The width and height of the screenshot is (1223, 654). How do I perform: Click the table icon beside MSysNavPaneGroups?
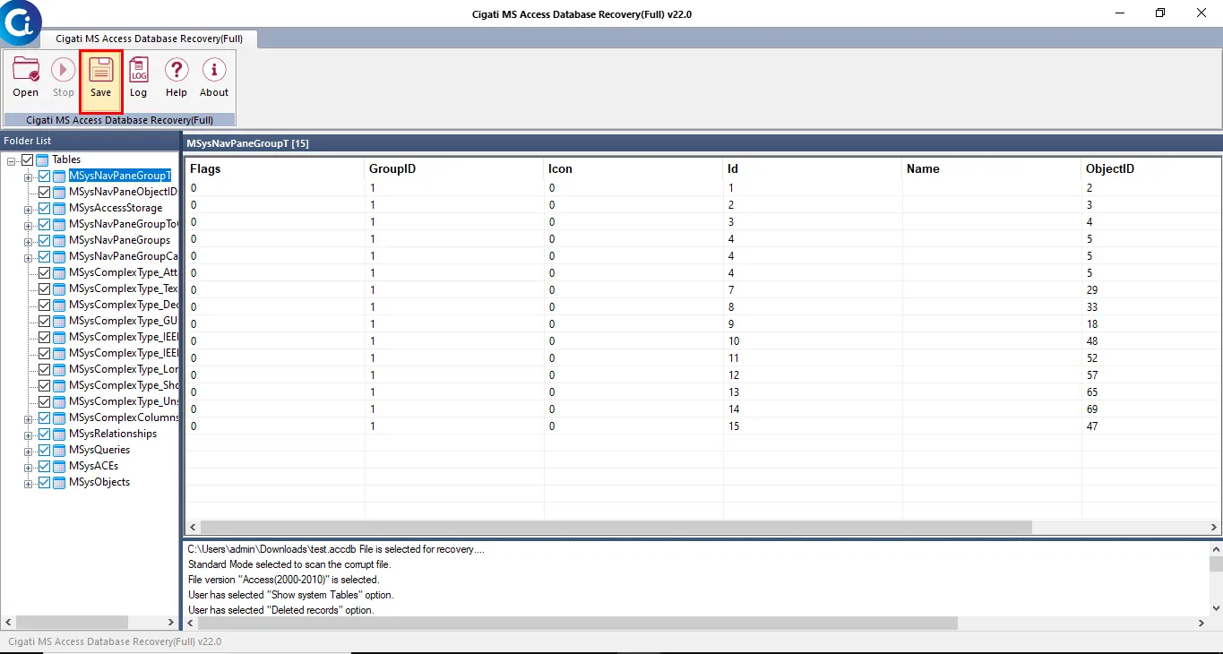pos(59,240)
